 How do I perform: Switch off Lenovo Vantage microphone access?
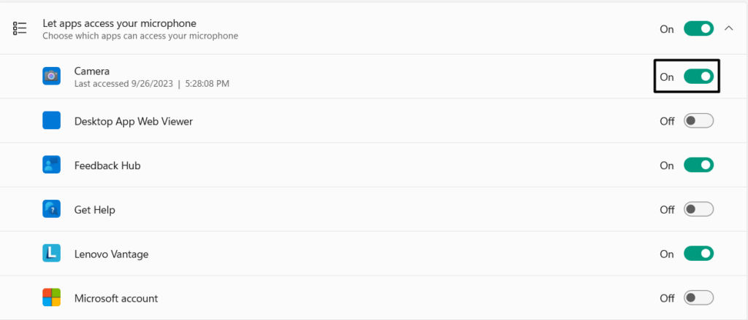698,254
